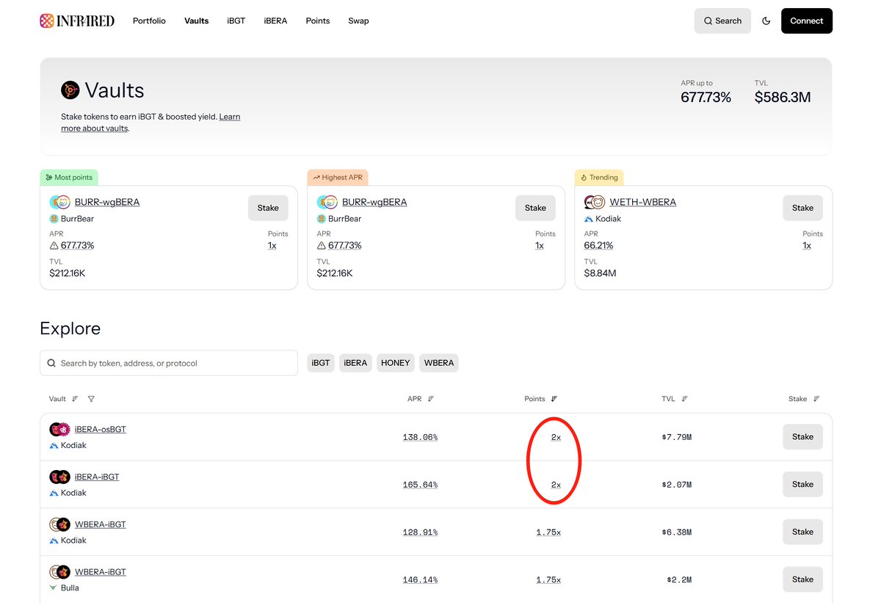
Task: Click 66.21% APR in the Trending card
Action: click(x=598, y=245)
